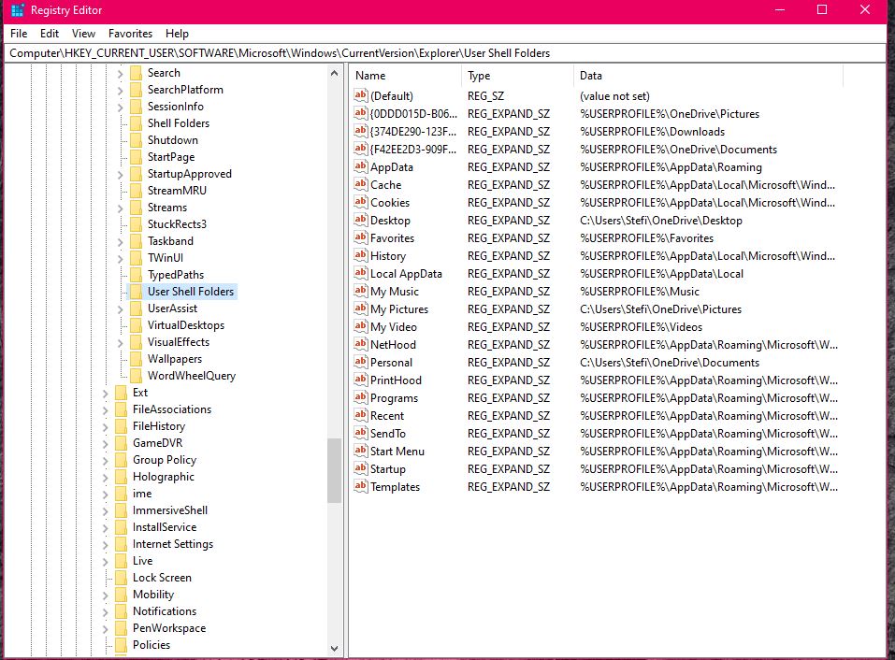Click the string icon beside Recent value
The image size is (895, 660).
pos(360,415)
